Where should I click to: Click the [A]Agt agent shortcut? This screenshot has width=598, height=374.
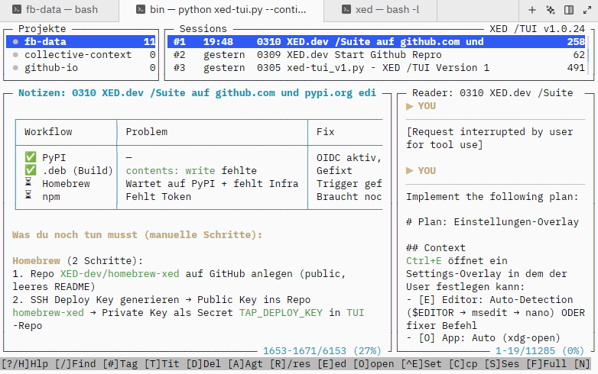tap(245, 364)
